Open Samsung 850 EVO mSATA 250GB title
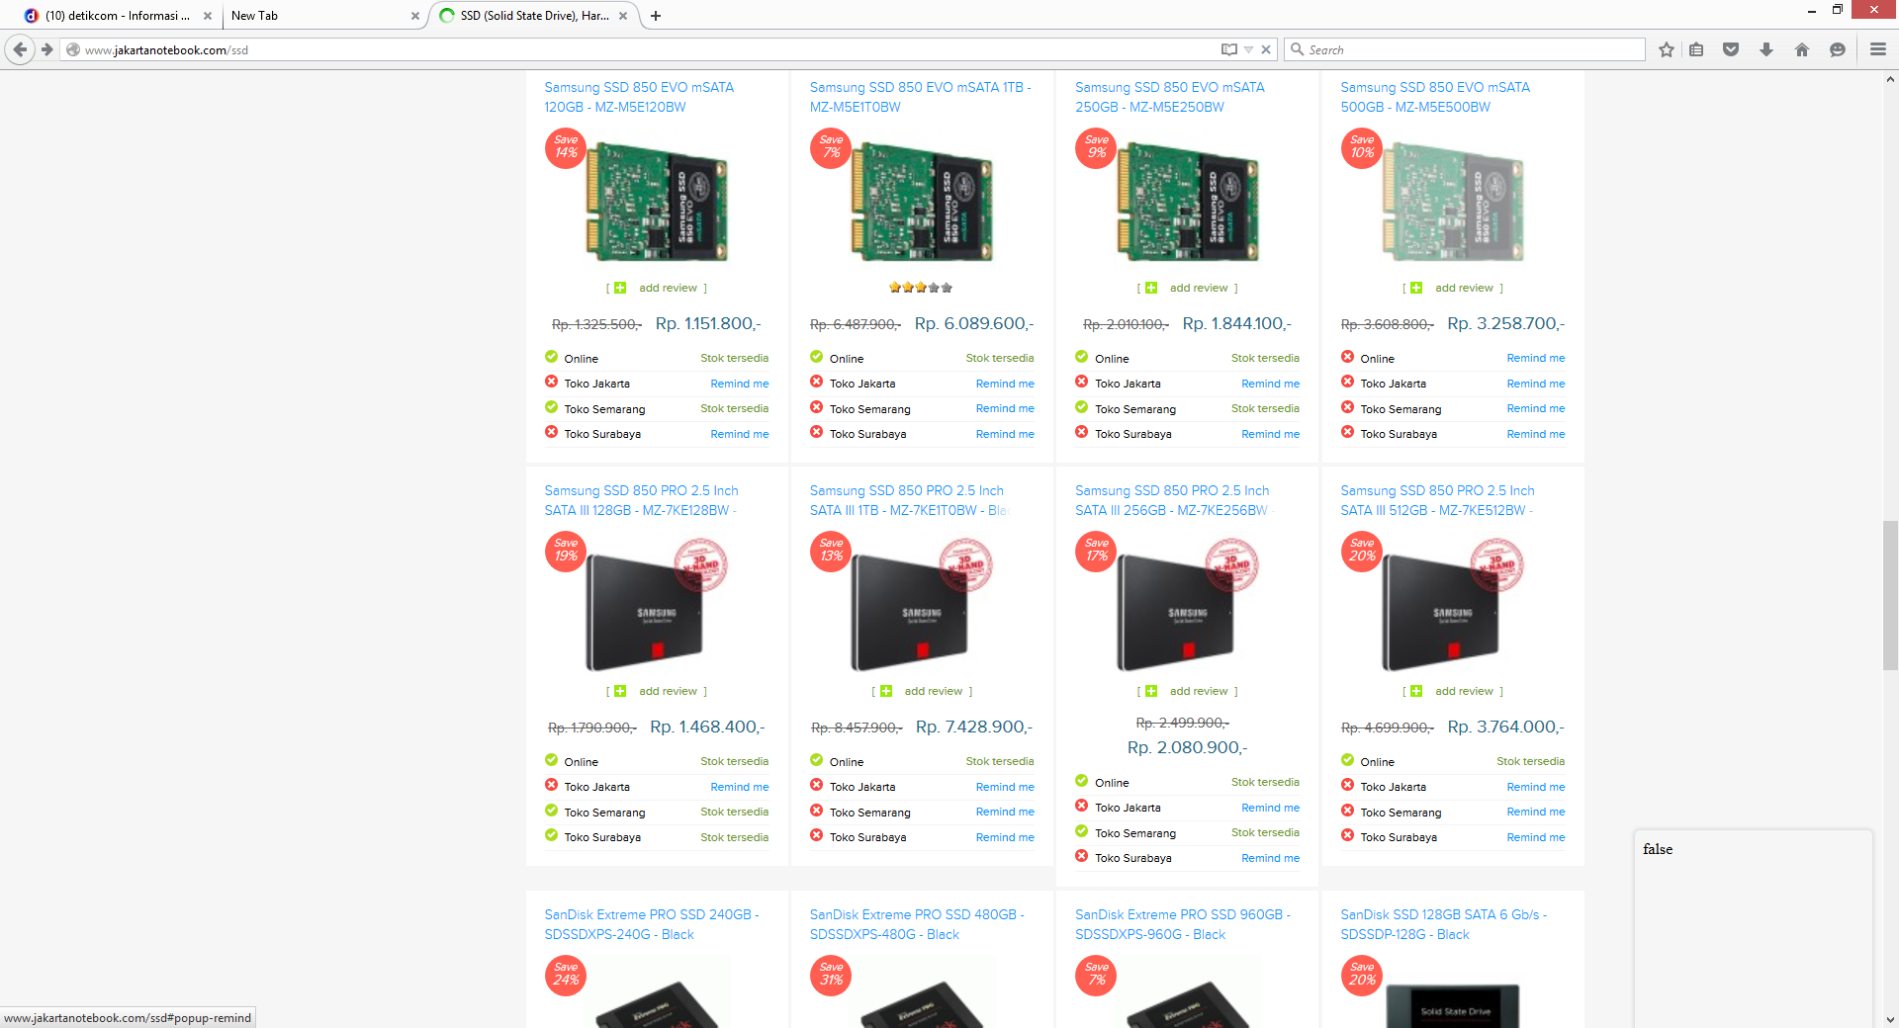The height and width of the screenshot is (1028, 1899). (1170, 97)
